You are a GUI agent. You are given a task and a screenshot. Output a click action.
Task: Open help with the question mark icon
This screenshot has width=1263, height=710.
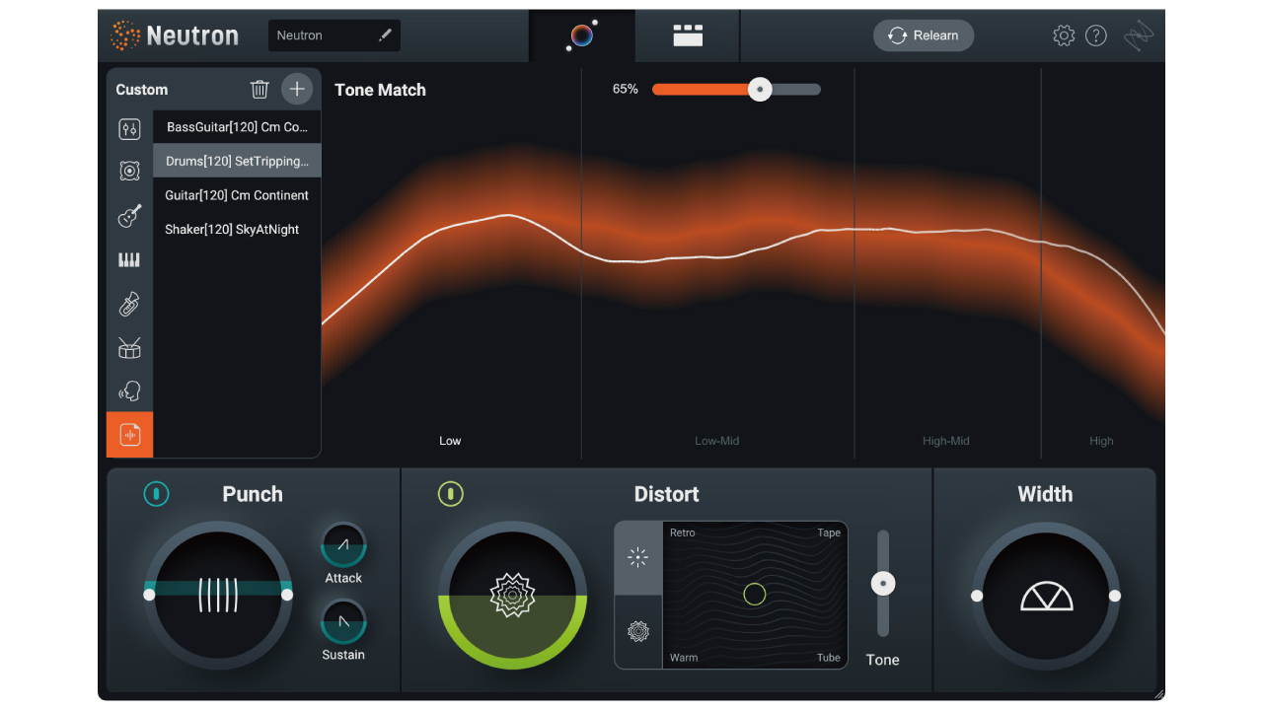[x=1096, y=35]
